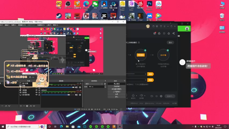This screenshot has width=229, height=129.
Task: Open Help menu in OBS menu bar
Action: [x=56, y=25]
